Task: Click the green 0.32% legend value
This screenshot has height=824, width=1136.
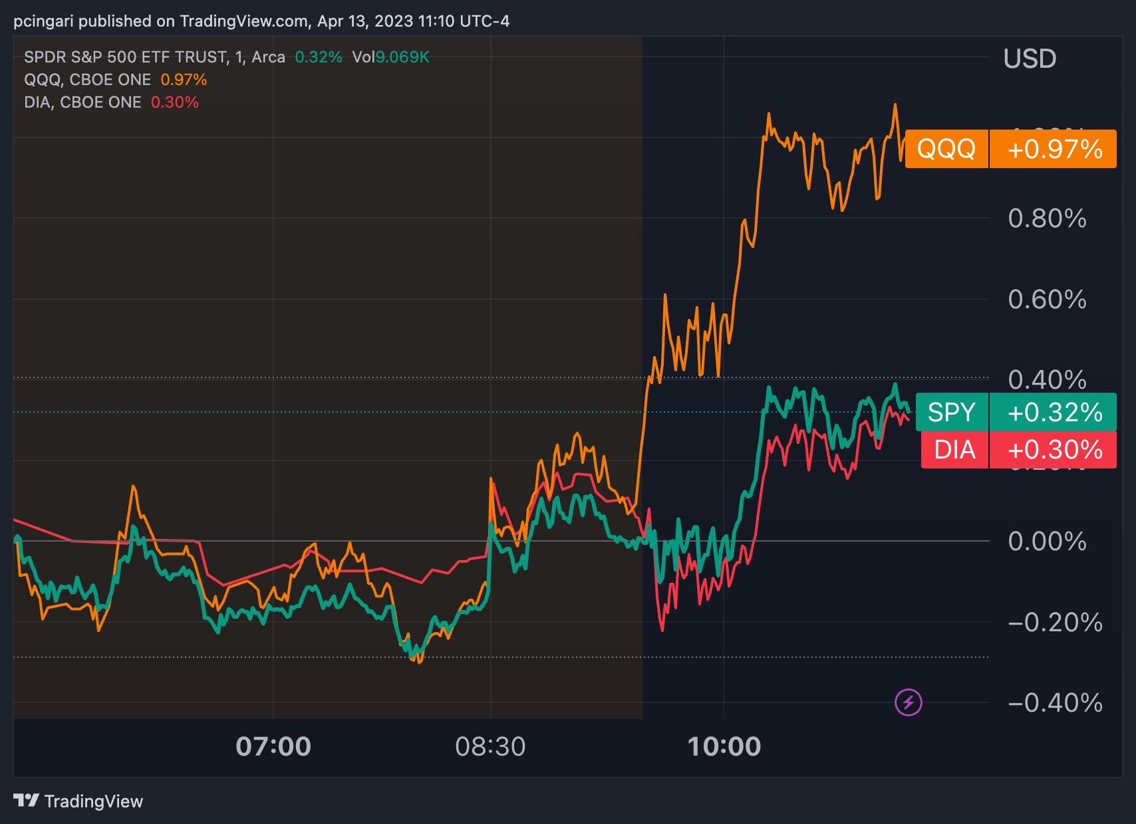Action: tap(319, 57)
